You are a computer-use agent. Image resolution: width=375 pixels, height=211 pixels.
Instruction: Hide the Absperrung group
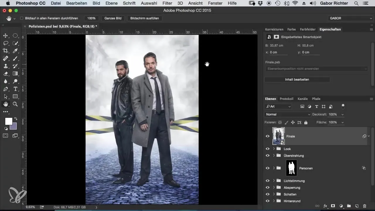click(267, 188)
